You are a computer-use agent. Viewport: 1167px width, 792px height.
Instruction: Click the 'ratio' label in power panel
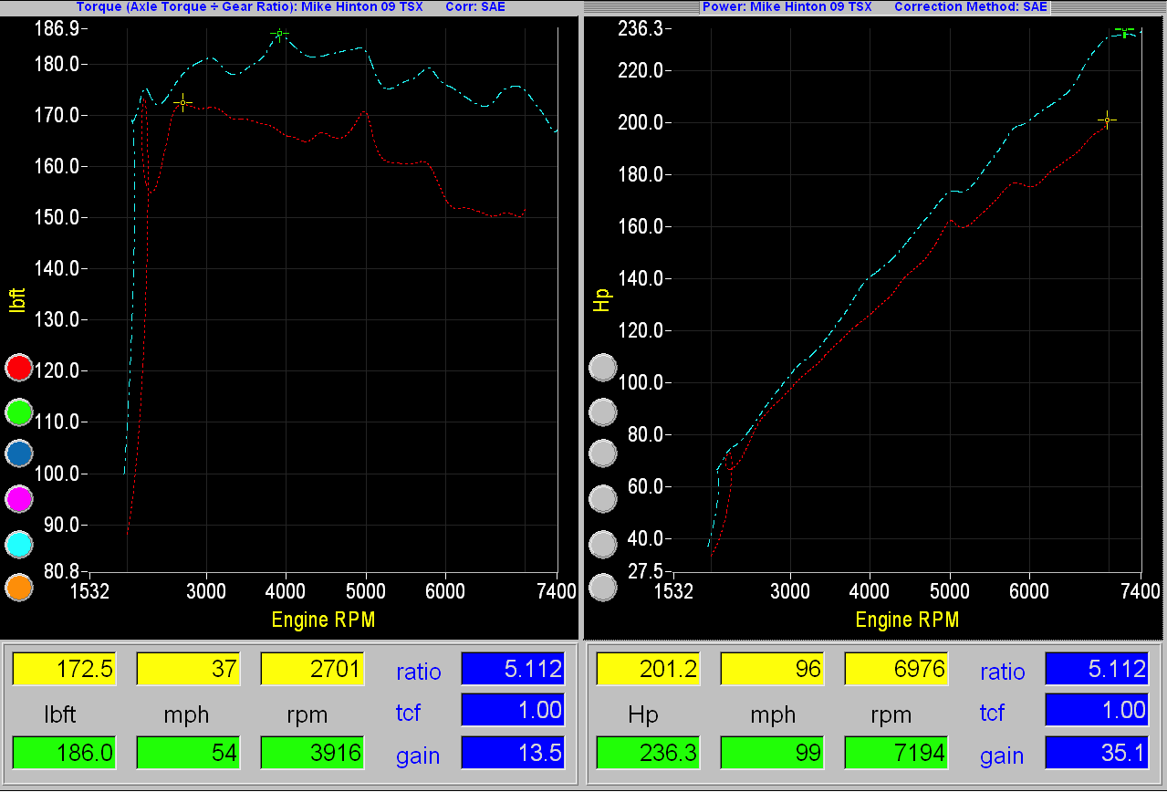[1002, 672]
